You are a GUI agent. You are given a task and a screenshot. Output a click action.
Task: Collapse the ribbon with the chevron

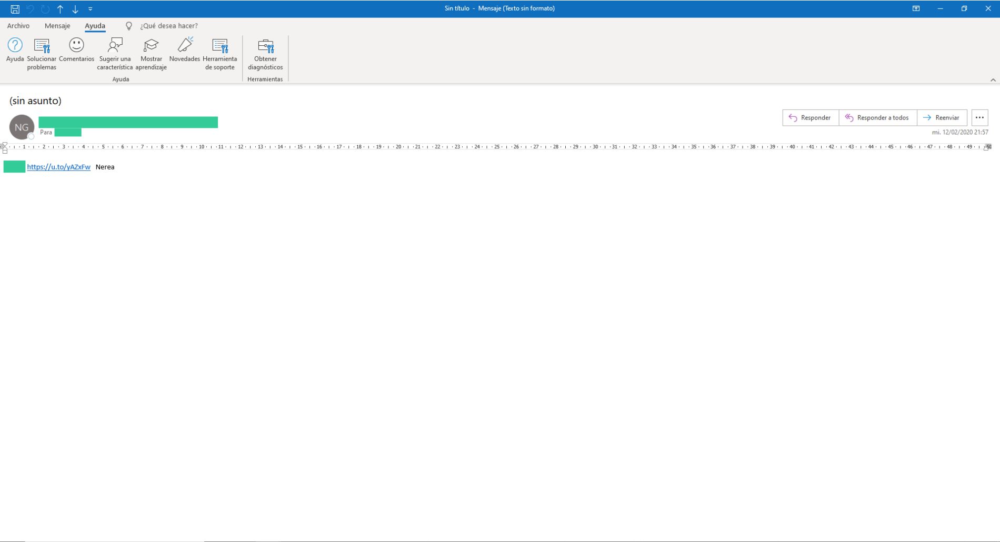[x=993, y=80]
